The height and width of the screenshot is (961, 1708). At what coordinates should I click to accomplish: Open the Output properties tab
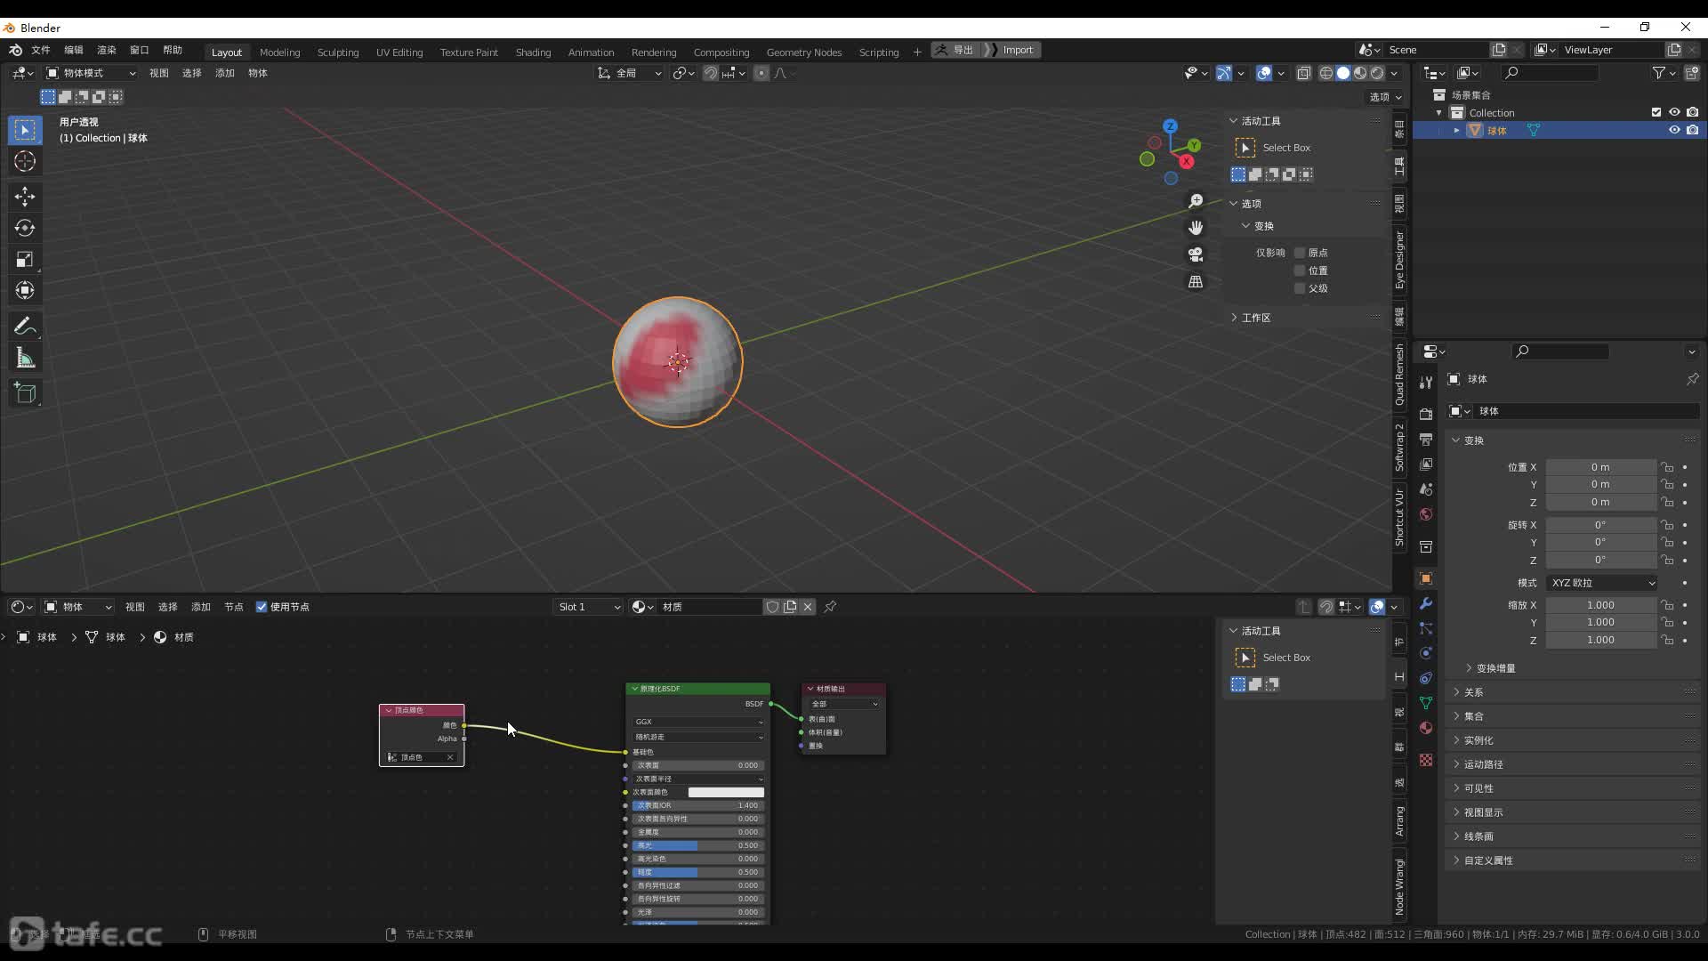[1426, 440]
